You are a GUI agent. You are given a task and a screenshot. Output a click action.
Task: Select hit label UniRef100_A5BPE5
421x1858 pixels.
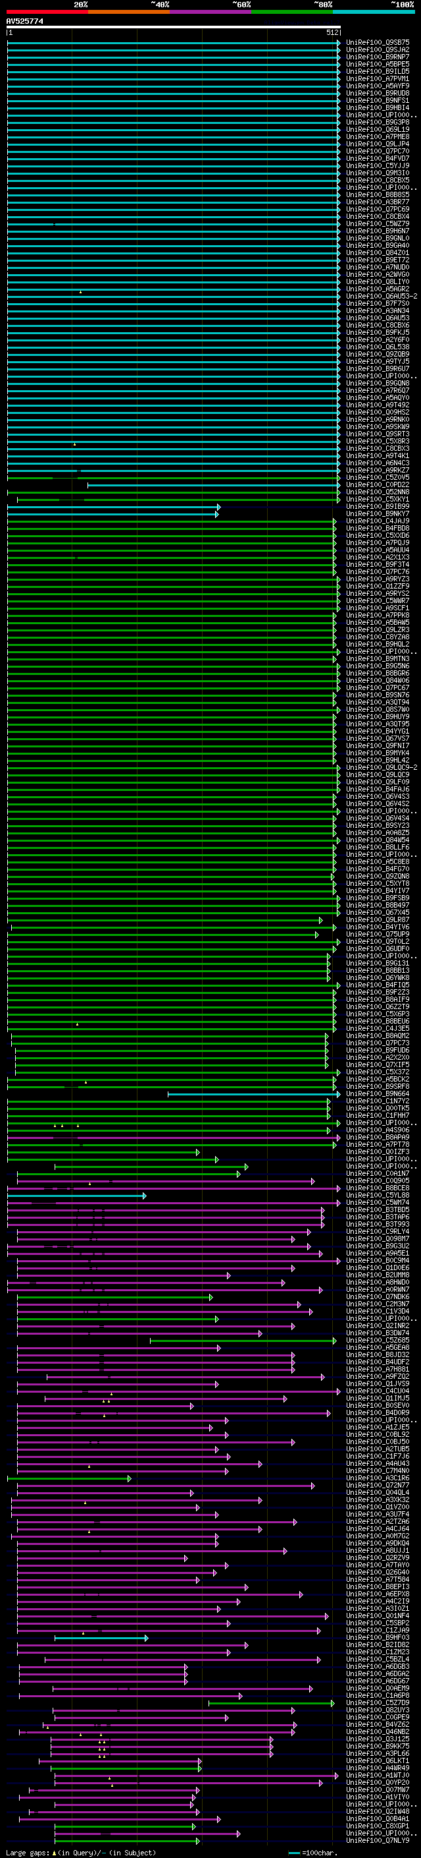(378, 64)
